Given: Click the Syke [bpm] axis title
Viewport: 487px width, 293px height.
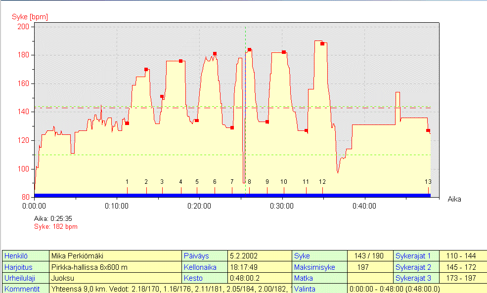Looking at the screenshot, I should click(30, 17).
